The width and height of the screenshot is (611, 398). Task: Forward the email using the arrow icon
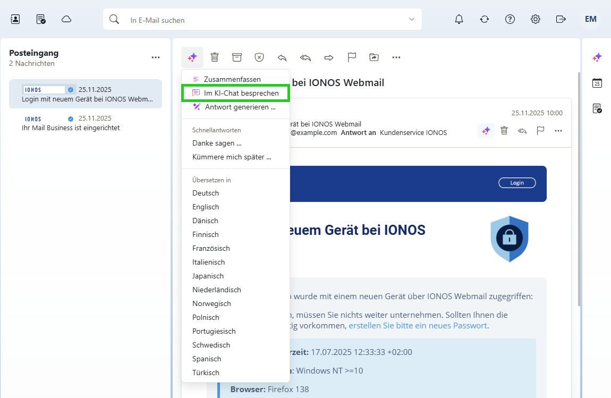(x=328, y=57)
